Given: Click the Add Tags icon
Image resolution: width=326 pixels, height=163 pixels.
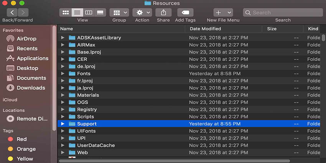Looking at the screenshot, I should (185, 13).
